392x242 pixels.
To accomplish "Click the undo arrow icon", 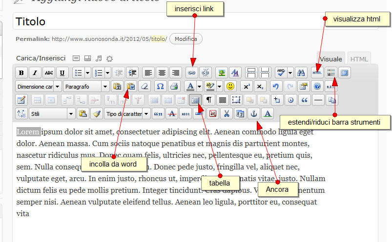I will point(276,87).
